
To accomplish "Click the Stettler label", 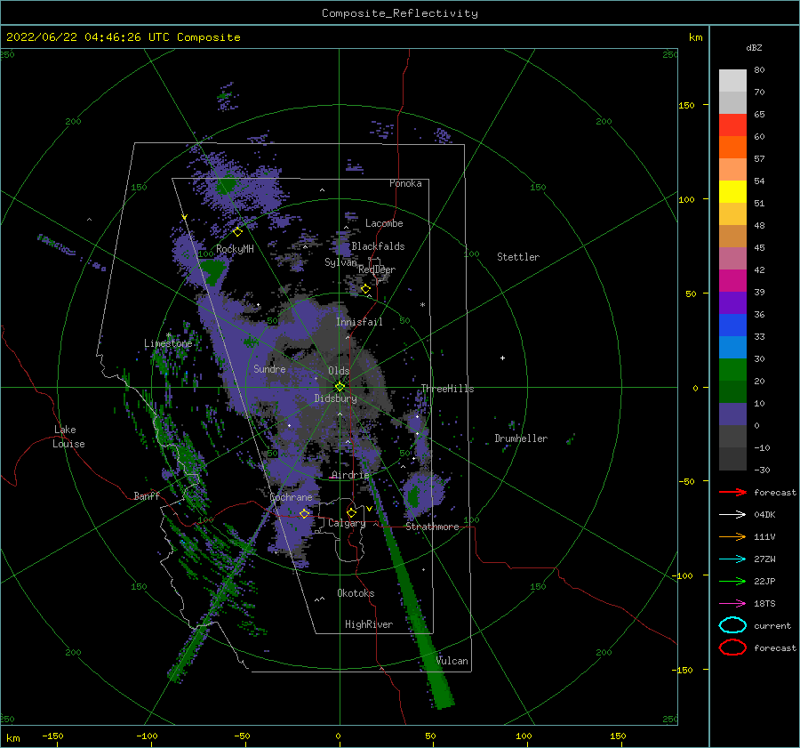I will coord(518,257).
